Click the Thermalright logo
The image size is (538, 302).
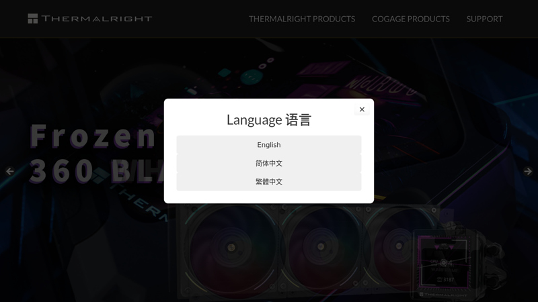[90, 19]
